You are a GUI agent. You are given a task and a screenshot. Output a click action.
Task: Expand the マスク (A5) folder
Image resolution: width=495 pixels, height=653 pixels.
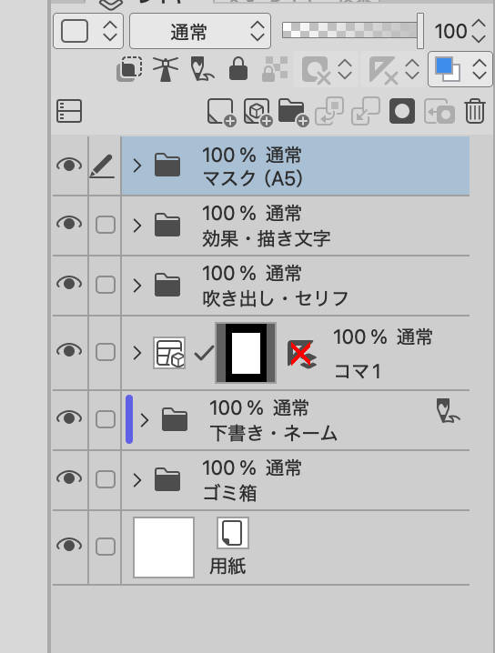pyautogui.click(x=137, y=166)
